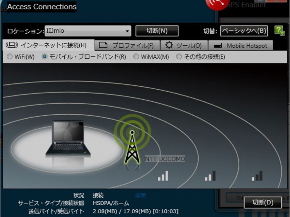Click the 2.08(MB) / 17.09(MB) bytes value
The width and height of the screenshot is (290, 217).
[135, 211]
